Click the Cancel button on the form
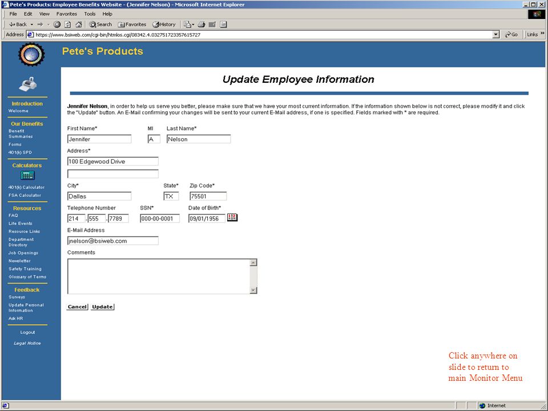548x411 pixels. (x=77, y=307)
